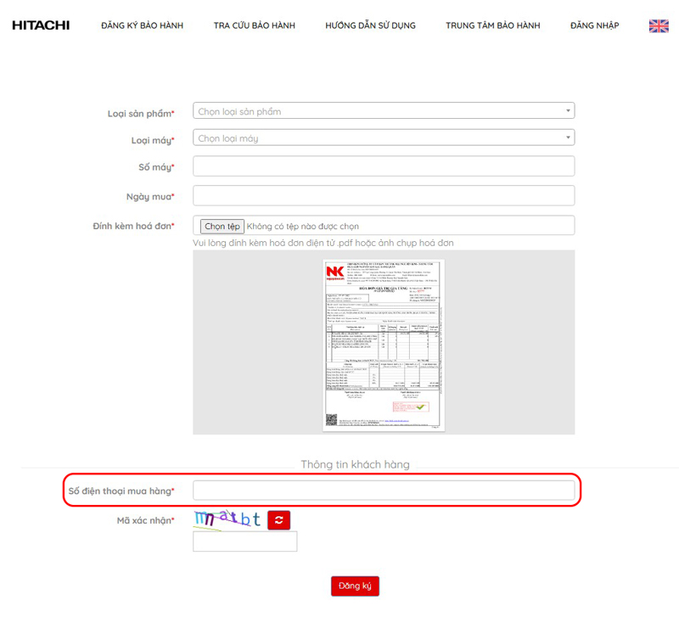The image size is (679, 617).
Task: Click ĐĂNG NHẬP in the top navigation
Action: 594,25
